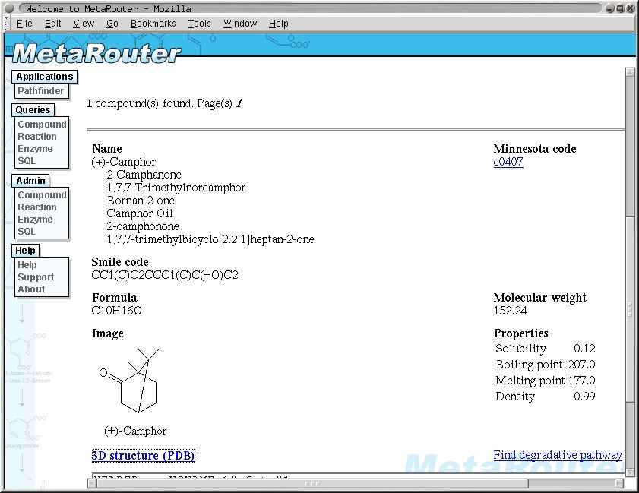Open the Help link in sidebar
The height and width of the screenshot is (493, 639).
[27, 265]
